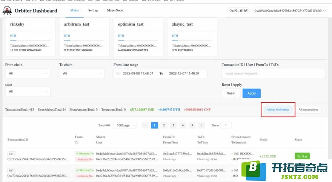The width and height of the screenshot is (332, 182).
Task: Click optimism_test balance 6.609640957934005219
Action: point(133,50)
